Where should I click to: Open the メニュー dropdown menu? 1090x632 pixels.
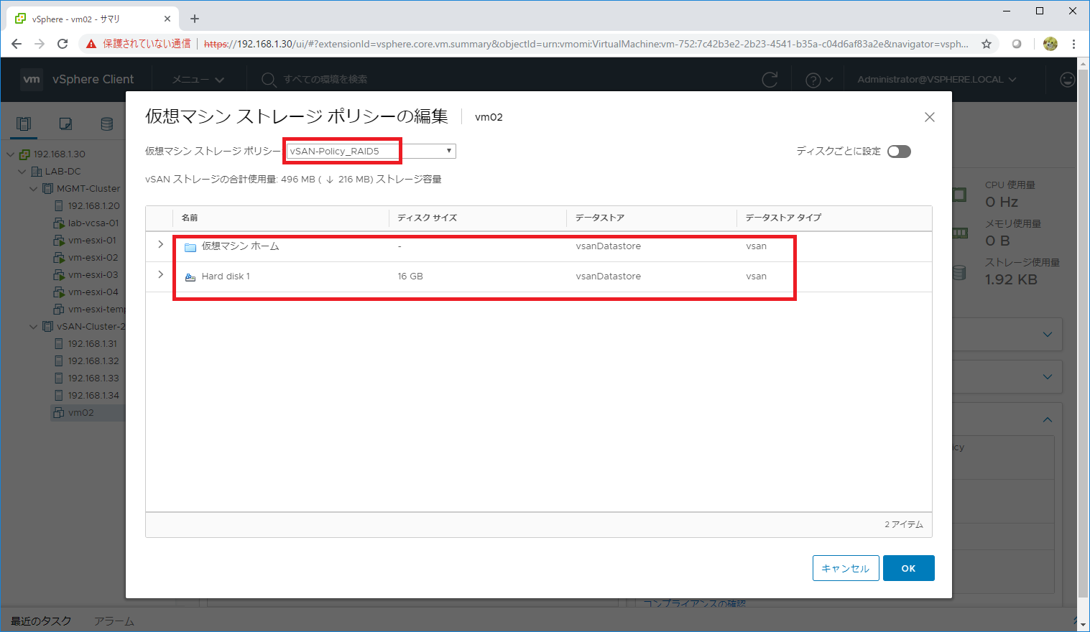[x=198, y=80]
